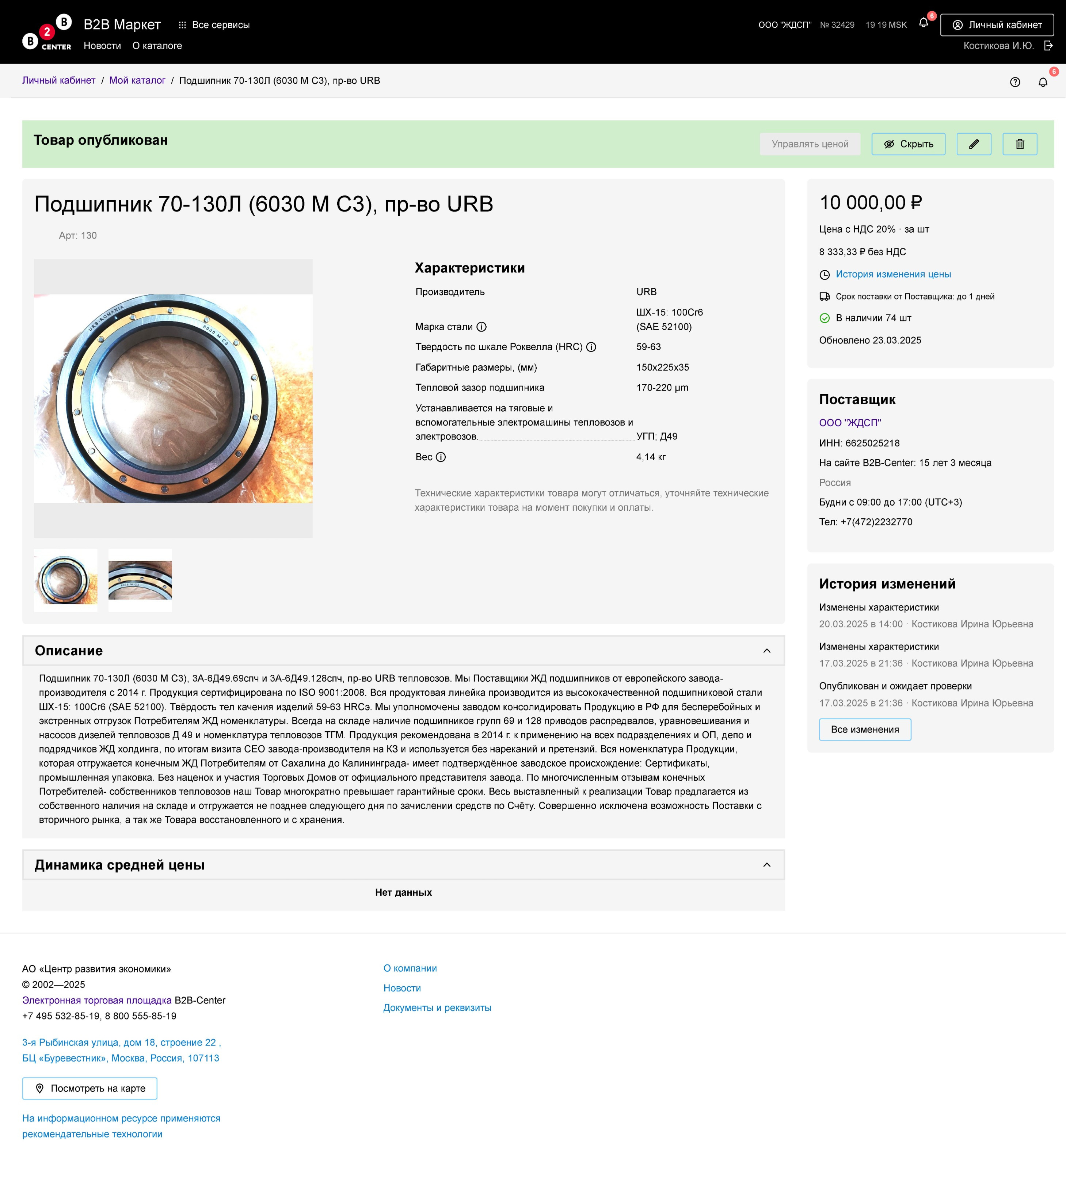The width and height of the screenshot is (1066, 1181).
Task: Go to Личный кабинет breadcrumb
Action: (58, 81)
